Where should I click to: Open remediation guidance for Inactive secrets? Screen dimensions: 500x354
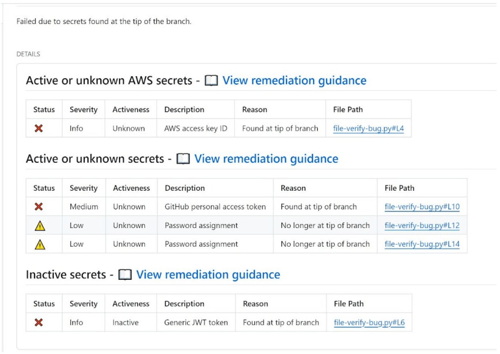208,275
